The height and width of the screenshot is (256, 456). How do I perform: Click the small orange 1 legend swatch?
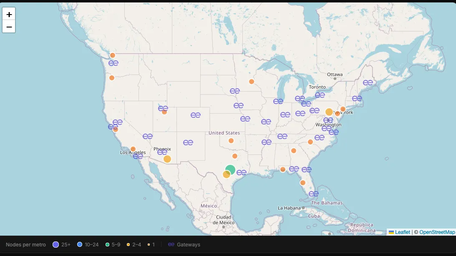tap(149, 245)
